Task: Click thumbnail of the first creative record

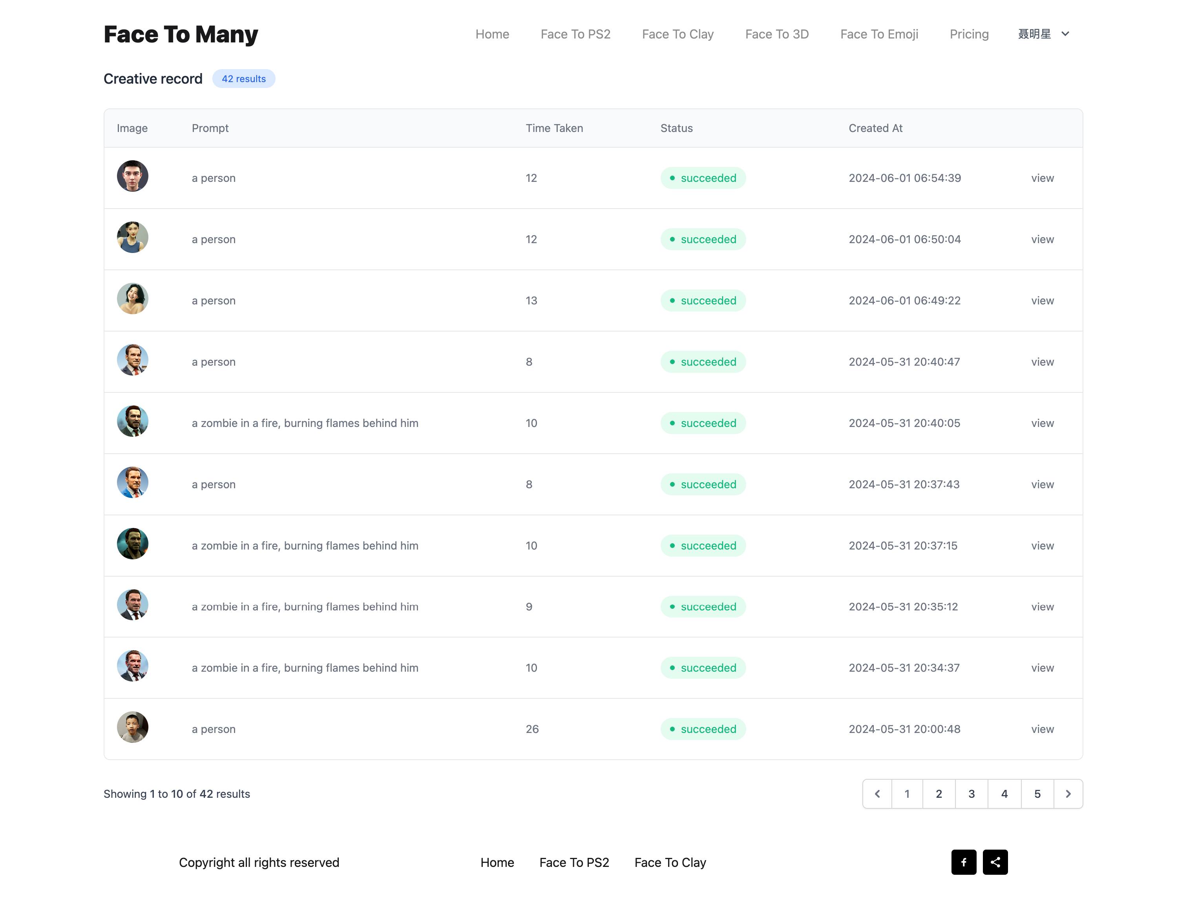Action: [x=133, y=176]
